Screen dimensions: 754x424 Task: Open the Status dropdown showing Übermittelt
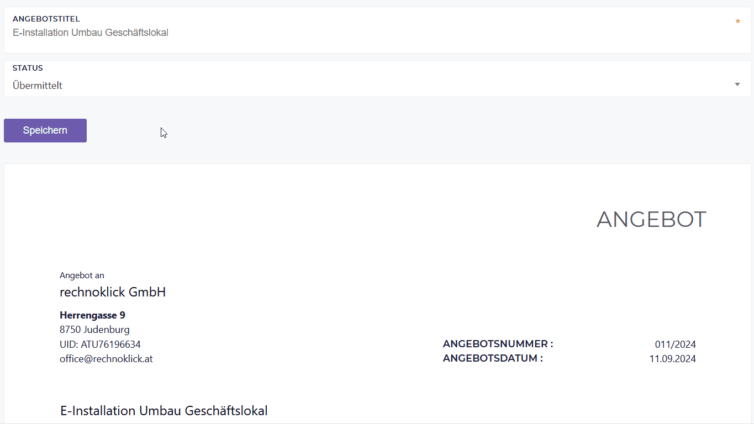click(x=377, y=79)
